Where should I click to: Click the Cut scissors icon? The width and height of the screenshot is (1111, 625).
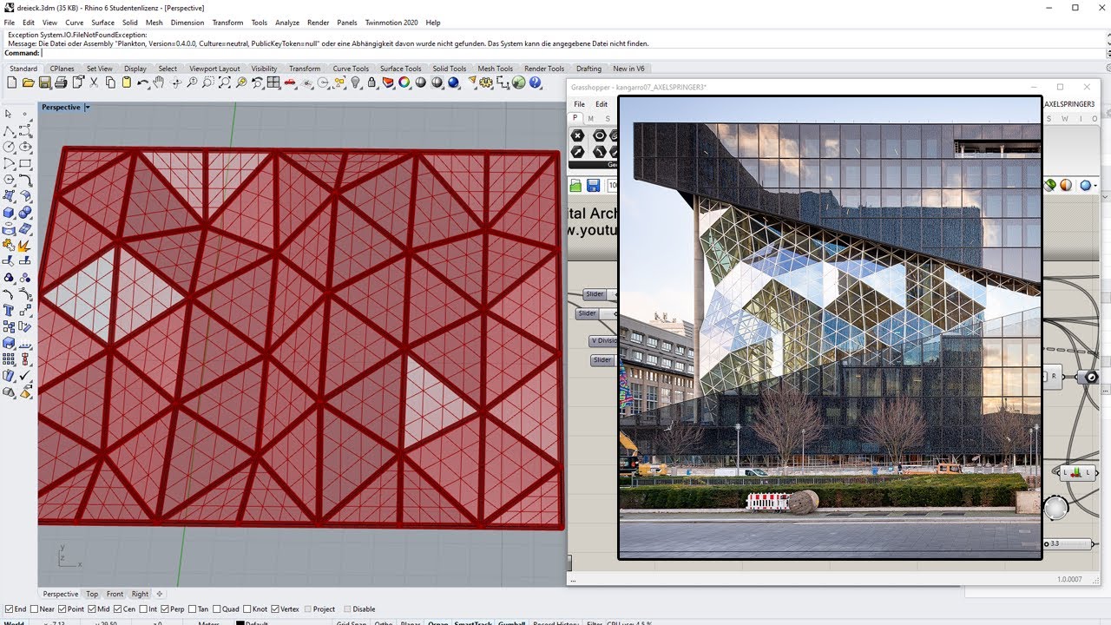pyautogui.click(x=94, y=82)
